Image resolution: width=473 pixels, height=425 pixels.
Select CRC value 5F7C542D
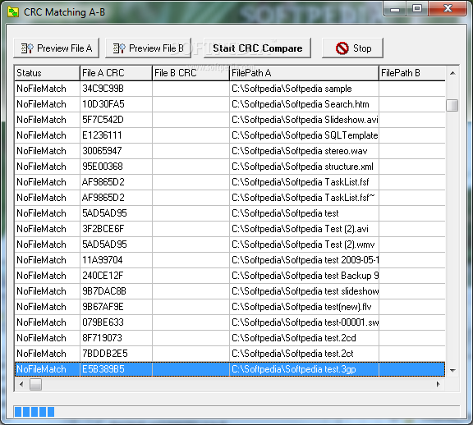click(x=103, y=120)
